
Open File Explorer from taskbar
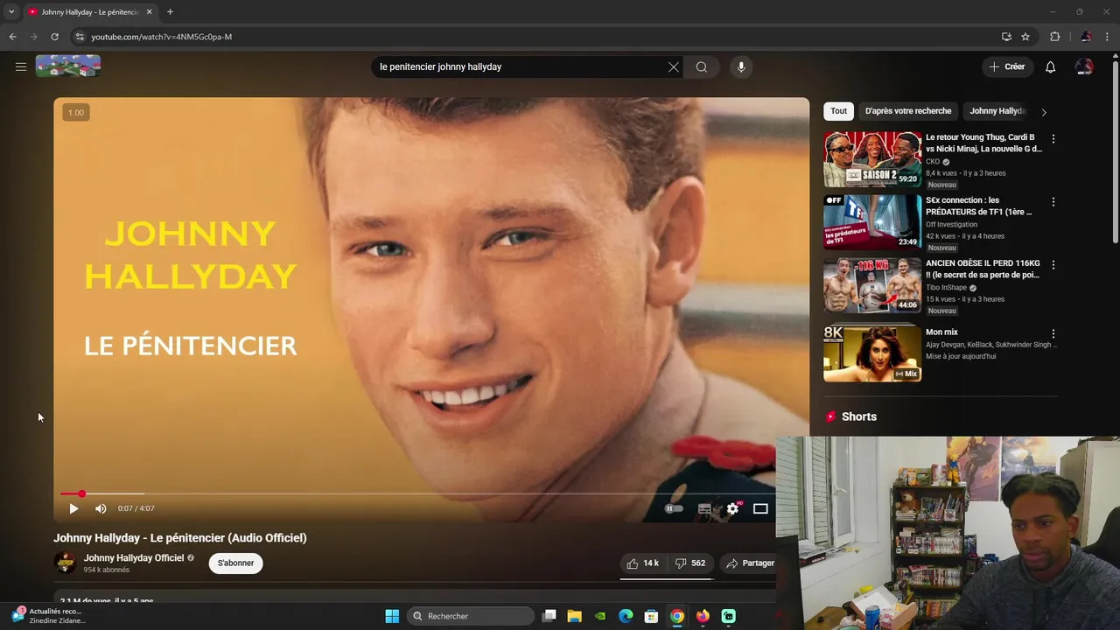tap(575, 616)
